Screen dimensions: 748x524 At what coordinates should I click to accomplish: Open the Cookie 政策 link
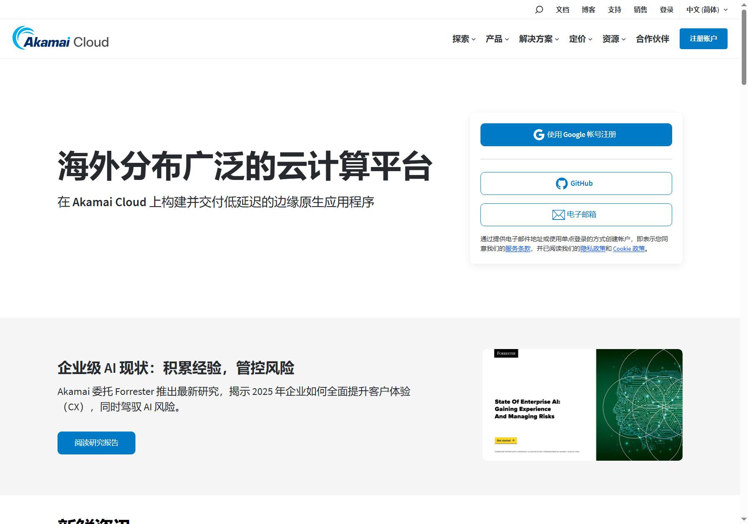click(629, 249)
